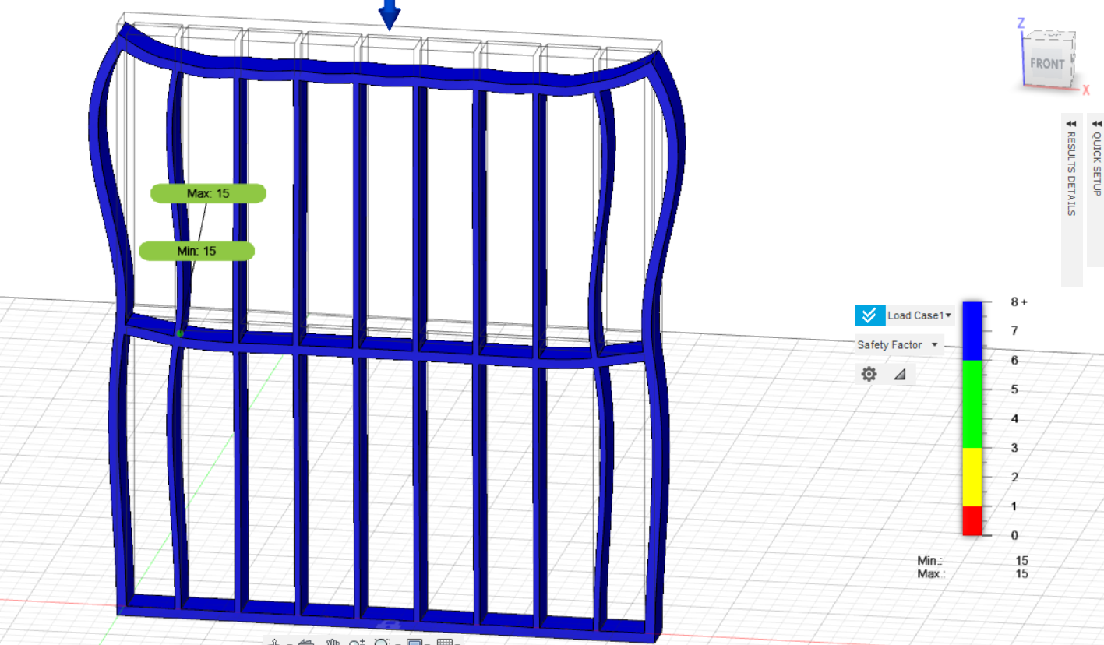1104x645 pixels.
Task: Toggle results display with the blue checkmark
Action: click(870, 315)
